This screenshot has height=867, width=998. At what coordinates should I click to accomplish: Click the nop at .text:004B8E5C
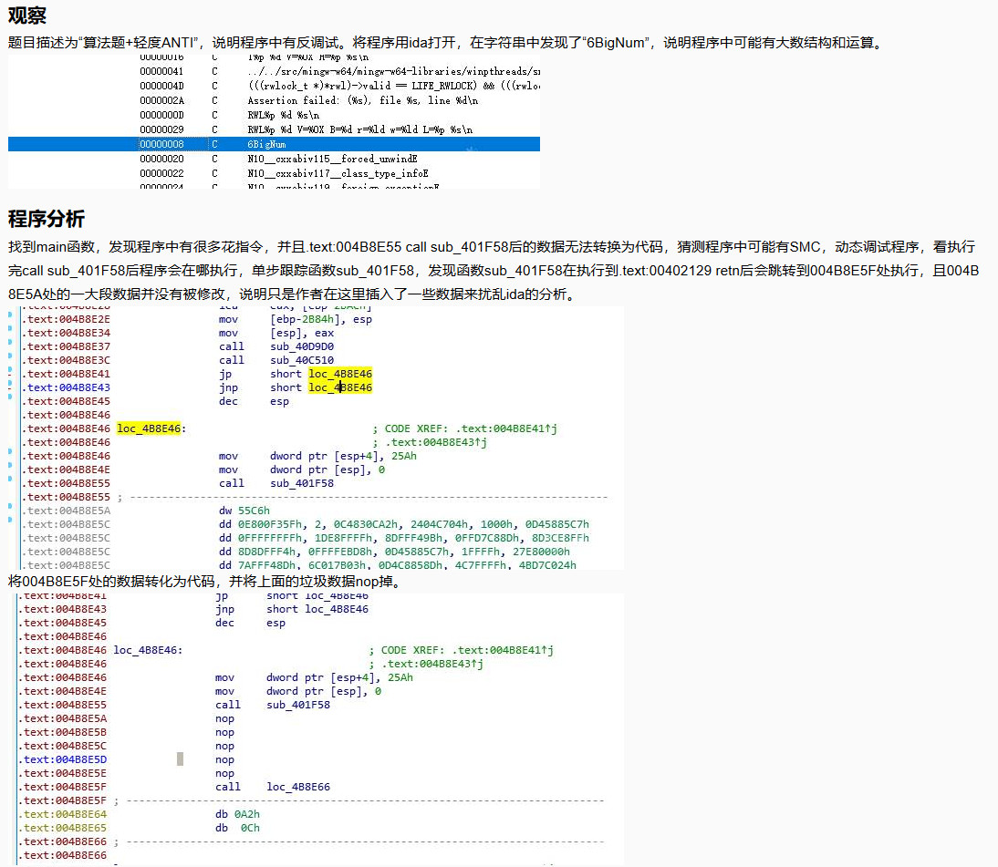coord(224,746)
